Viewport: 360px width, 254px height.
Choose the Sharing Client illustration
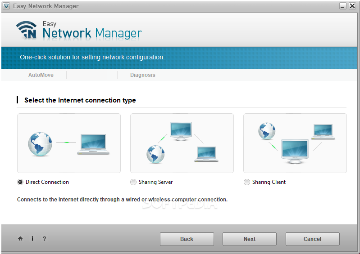pyautogui.click(x=295, y=143)
